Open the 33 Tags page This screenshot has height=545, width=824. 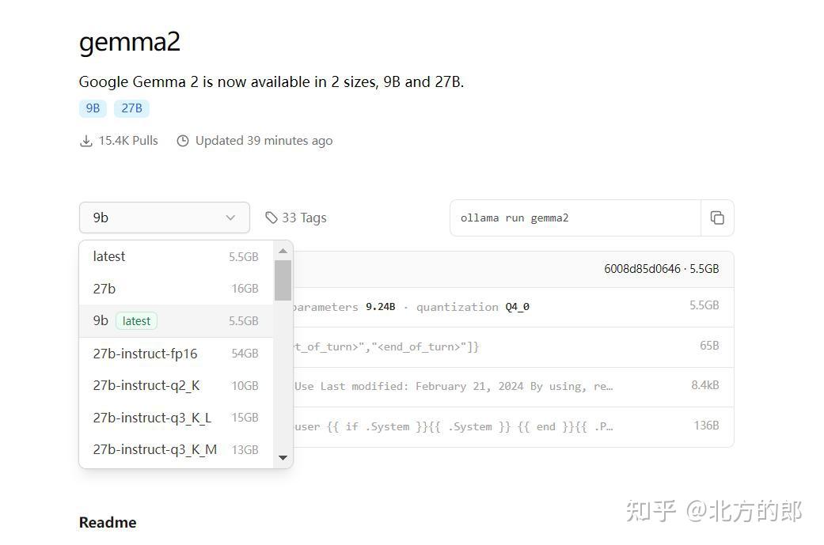coord(305,217)
